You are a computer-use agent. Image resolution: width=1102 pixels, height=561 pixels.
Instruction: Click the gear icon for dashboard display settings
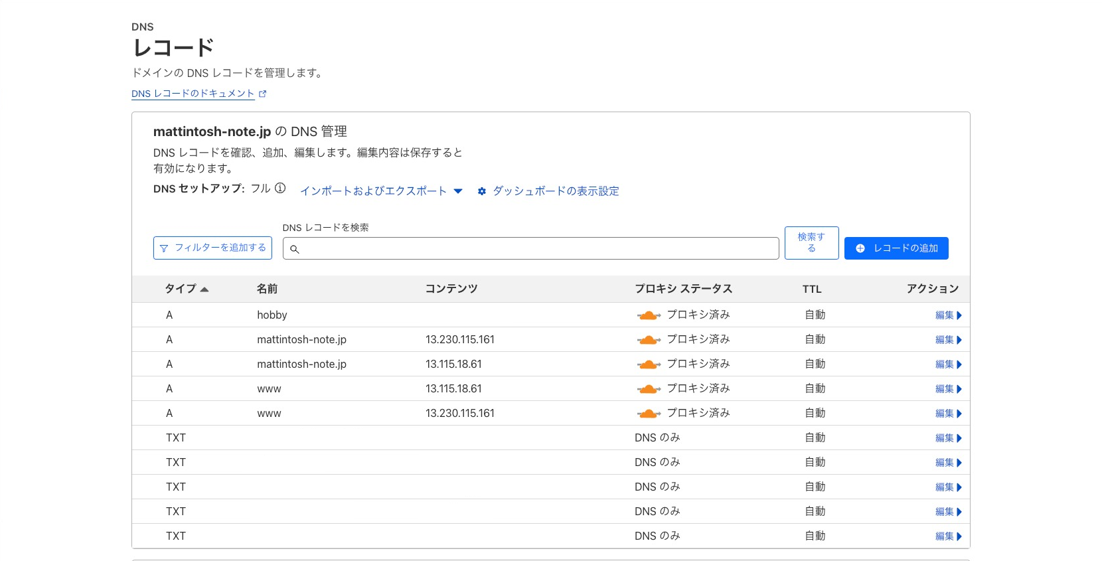(482, 191)
